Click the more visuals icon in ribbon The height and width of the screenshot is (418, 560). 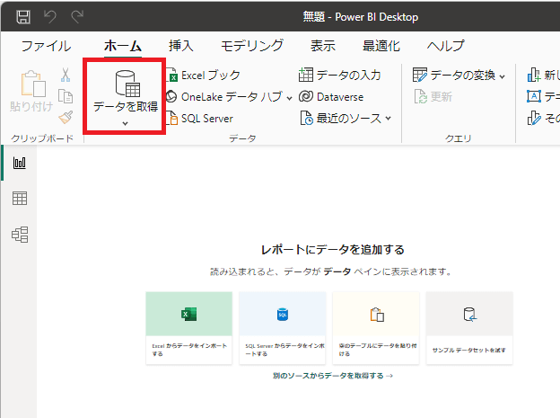tap(534, 118)
